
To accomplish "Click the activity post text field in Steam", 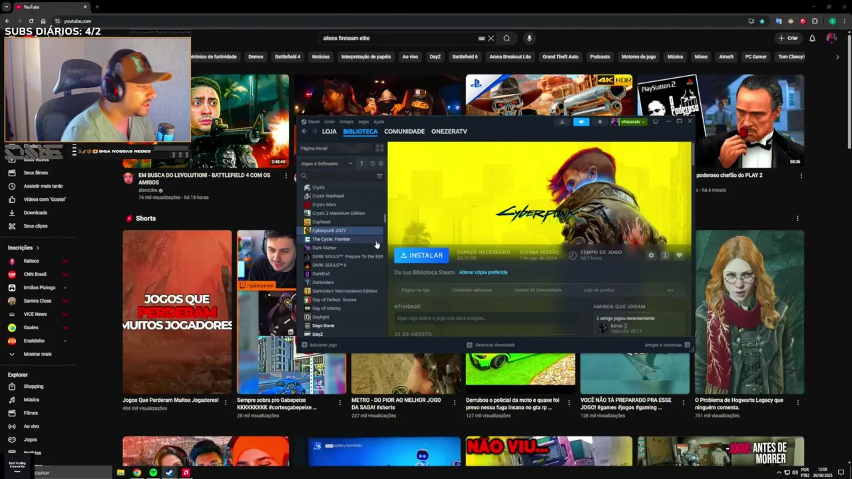I will [487, 319].
